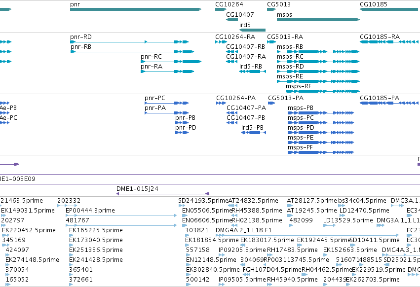Click transcript CG10407-RB
This screenshot has width=420, height=287.
[x=232, y=52]
